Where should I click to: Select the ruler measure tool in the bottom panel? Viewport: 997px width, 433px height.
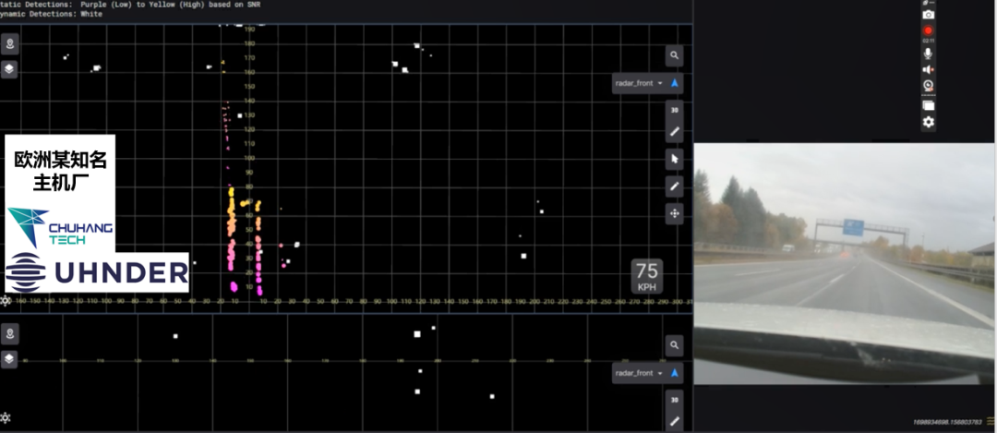[675, 421]
